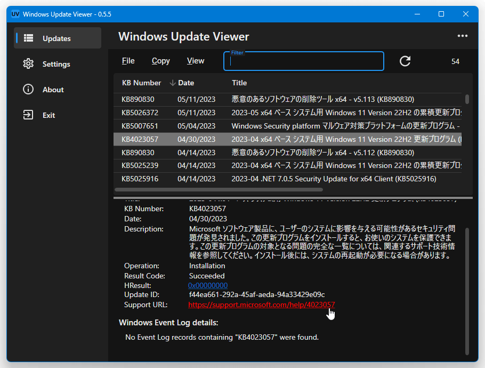485x368 pixels.
Task: Click the Update ID value f44ea661-292a-45af
Action: [257, 294]
